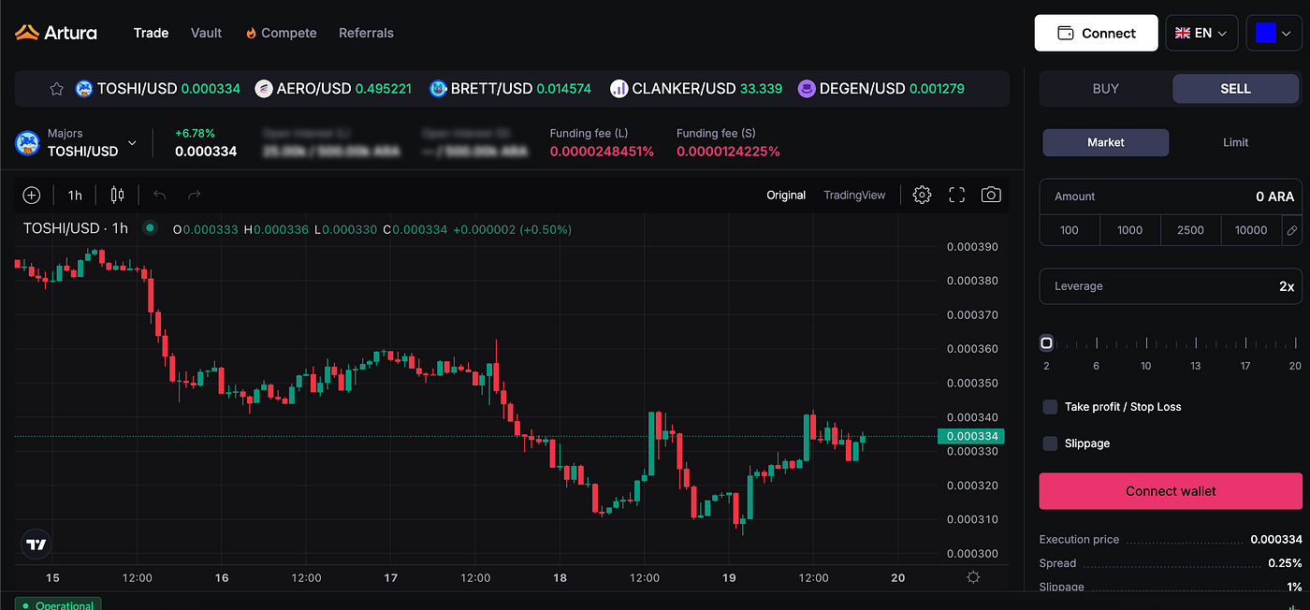Set amount preset to 100

(1070, 230)
